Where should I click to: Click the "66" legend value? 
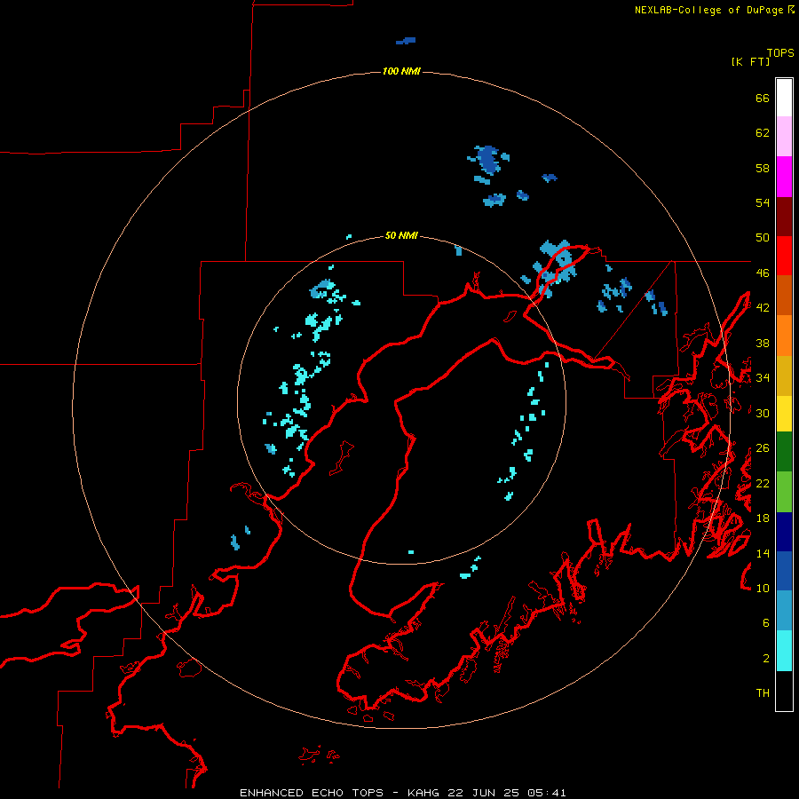click(763, 99)
